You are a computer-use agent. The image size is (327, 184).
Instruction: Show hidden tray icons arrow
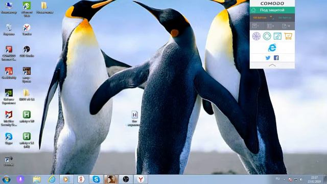click(284, 179)
